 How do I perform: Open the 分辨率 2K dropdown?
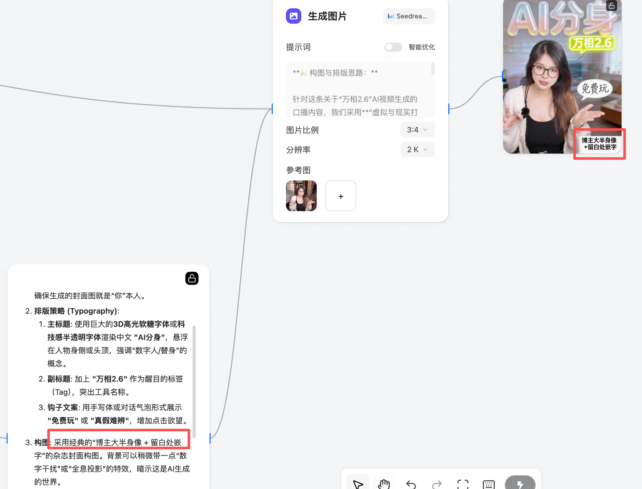tap(417, 149)
